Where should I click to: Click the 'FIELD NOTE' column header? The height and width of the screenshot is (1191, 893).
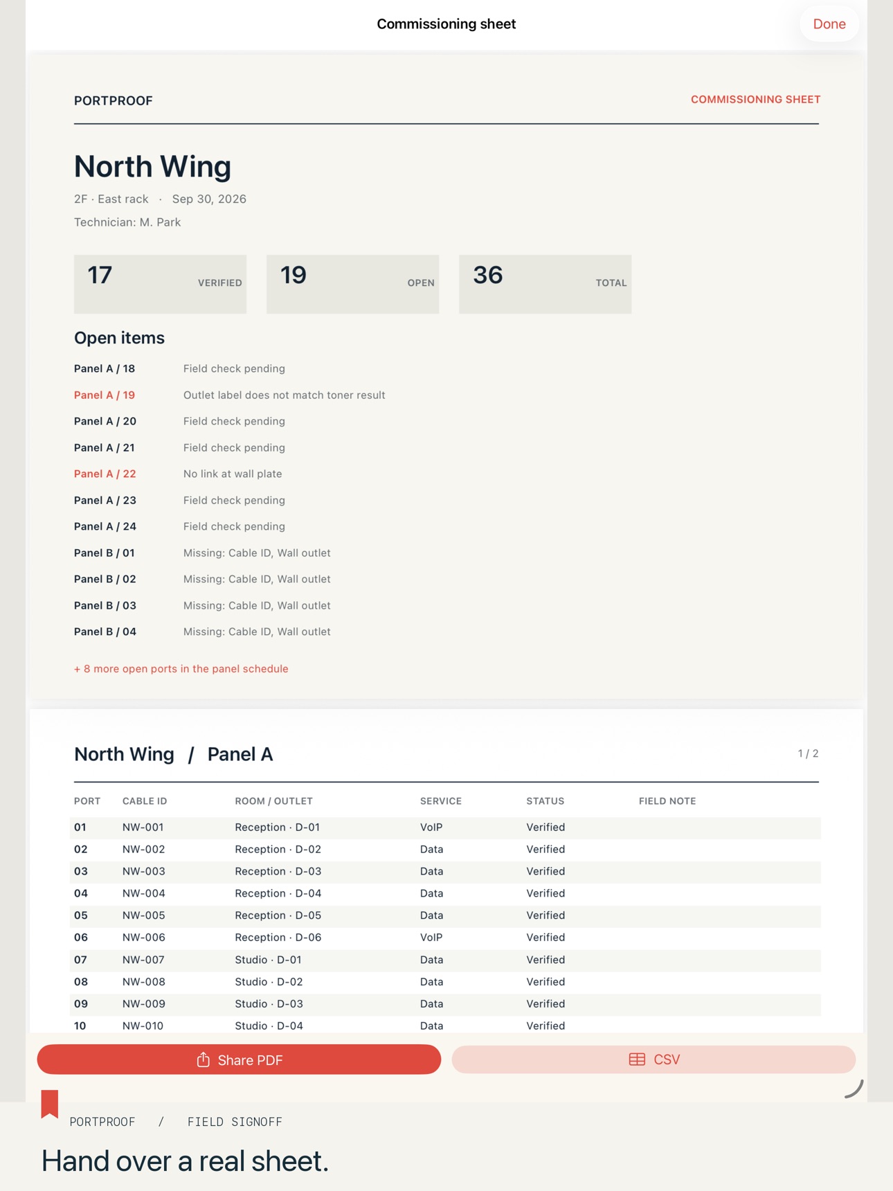[x=667, y=801]
